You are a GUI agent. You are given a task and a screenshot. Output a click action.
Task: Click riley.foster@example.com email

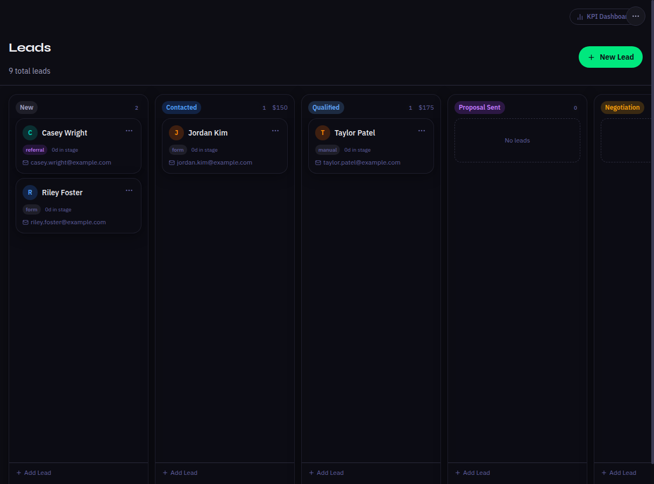(x=68, y=222)
